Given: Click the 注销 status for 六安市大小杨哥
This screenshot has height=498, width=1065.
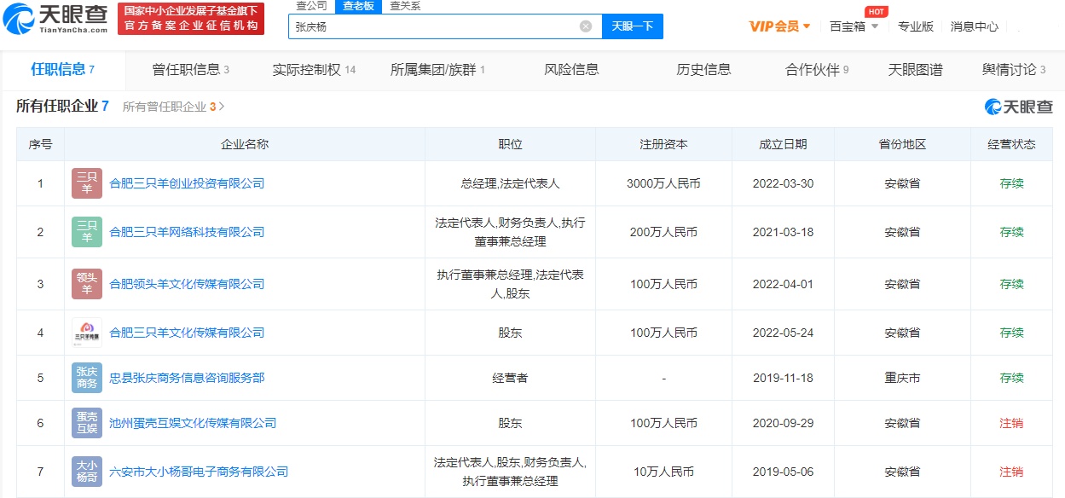Looking at the screenshot, I should (1011, 472).
